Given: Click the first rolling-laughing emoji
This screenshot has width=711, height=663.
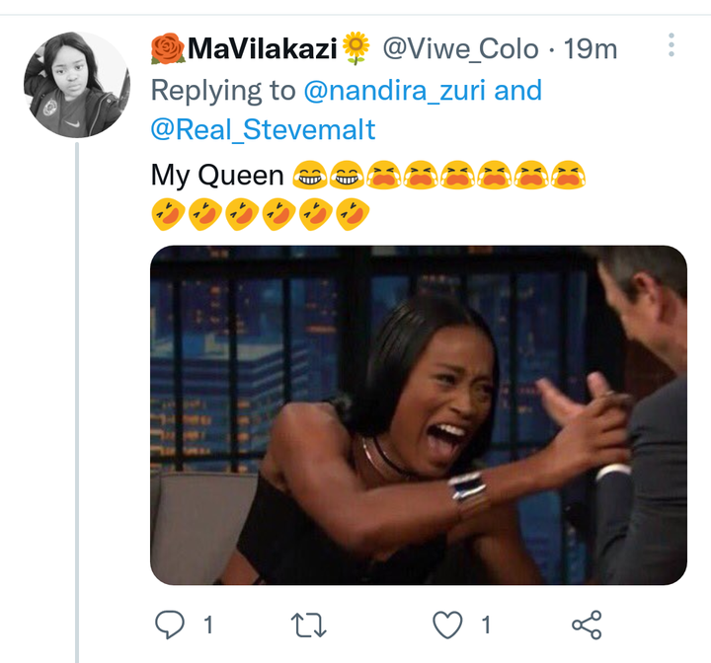Looking at the screenshot, I should point(168,214).
